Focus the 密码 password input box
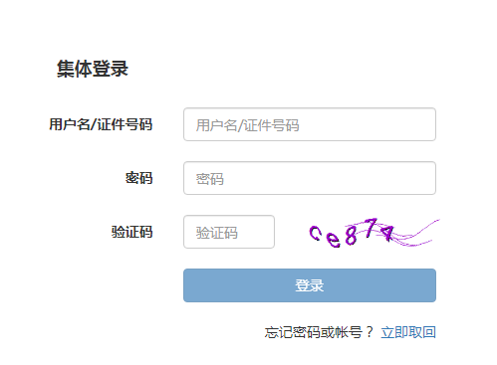Screen dimensions: 497x365 tap(310, 178)
